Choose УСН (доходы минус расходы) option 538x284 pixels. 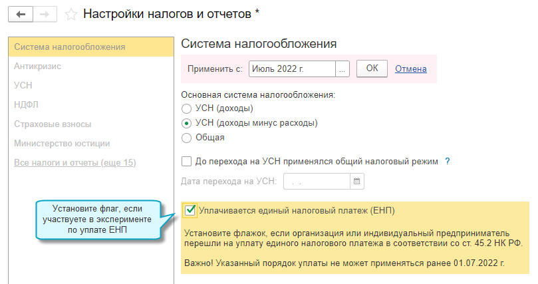(186, 123)
